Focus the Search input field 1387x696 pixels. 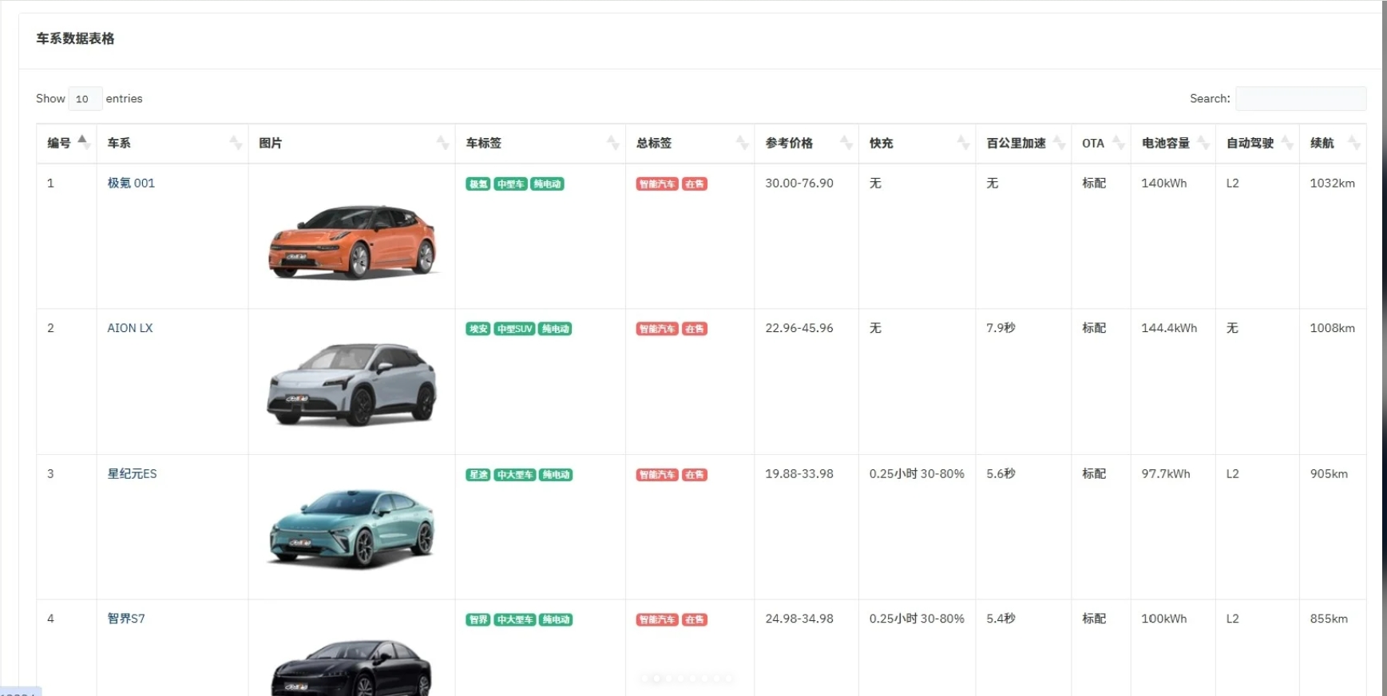1301,99
